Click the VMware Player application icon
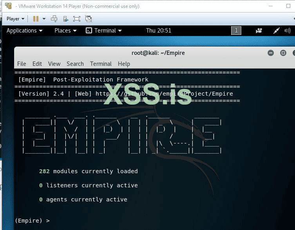Image resolution: width=295 pixels, height=230 pixels. 8,6
